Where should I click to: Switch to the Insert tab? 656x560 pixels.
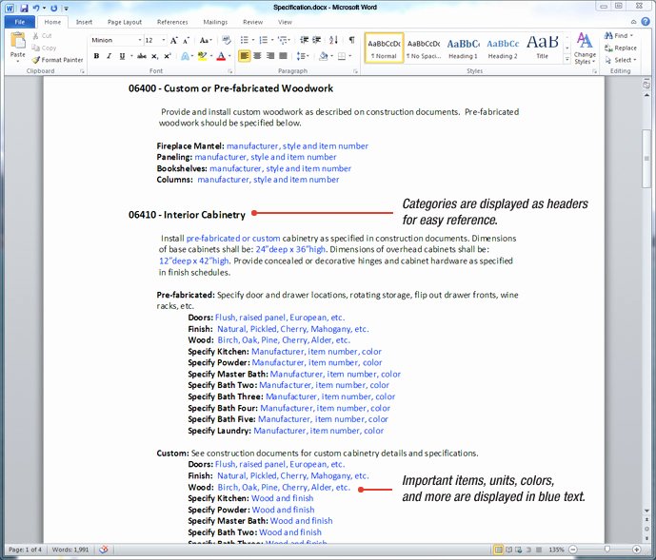tap(84, 22)
